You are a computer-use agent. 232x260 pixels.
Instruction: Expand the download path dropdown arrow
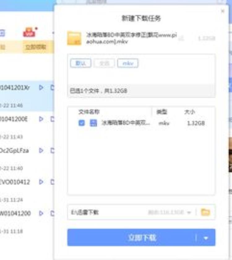click(x=189, y=213)
